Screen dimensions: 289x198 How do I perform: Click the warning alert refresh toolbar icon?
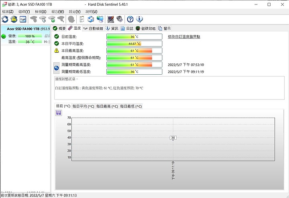14,19
